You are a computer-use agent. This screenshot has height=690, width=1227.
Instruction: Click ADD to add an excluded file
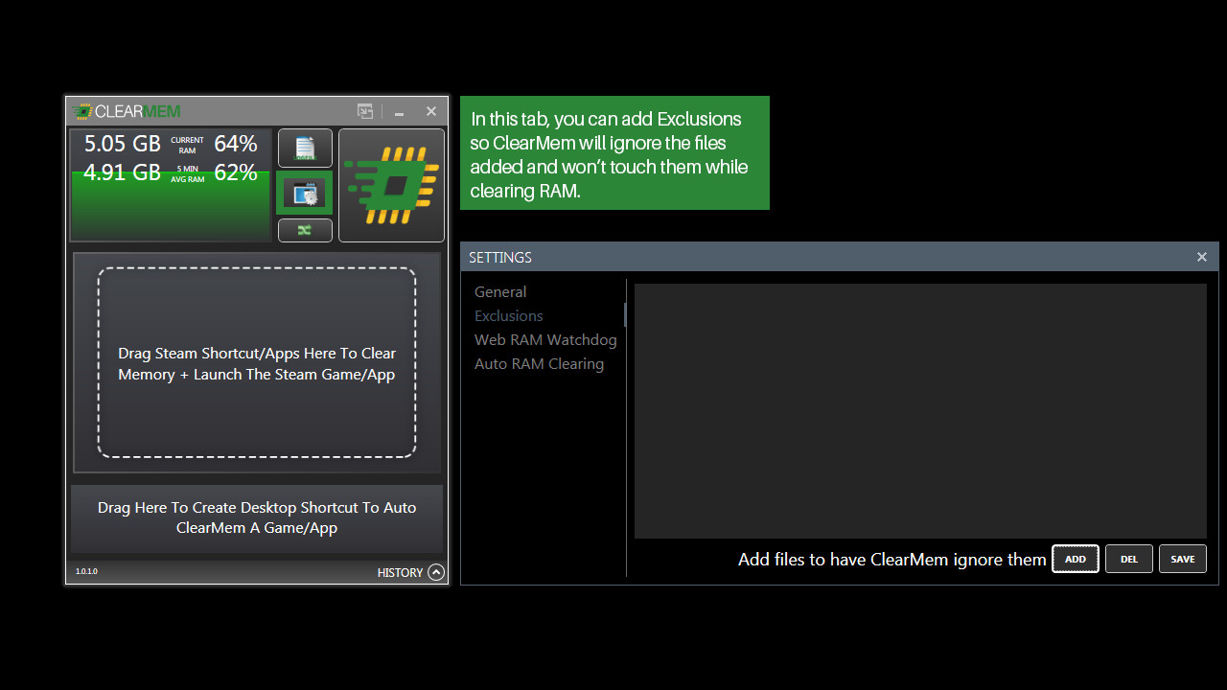click(x=1075, y=559)
